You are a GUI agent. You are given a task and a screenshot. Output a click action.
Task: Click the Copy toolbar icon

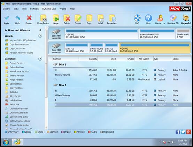click(x=89, y=18)
